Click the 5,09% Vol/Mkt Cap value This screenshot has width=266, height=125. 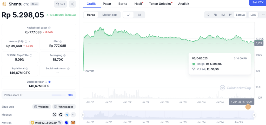20,60
